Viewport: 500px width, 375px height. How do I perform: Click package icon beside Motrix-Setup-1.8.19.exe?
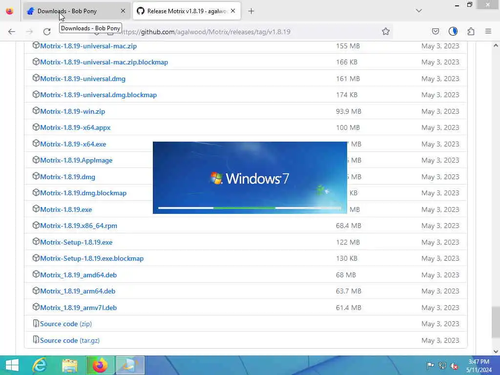pos(36,241)
